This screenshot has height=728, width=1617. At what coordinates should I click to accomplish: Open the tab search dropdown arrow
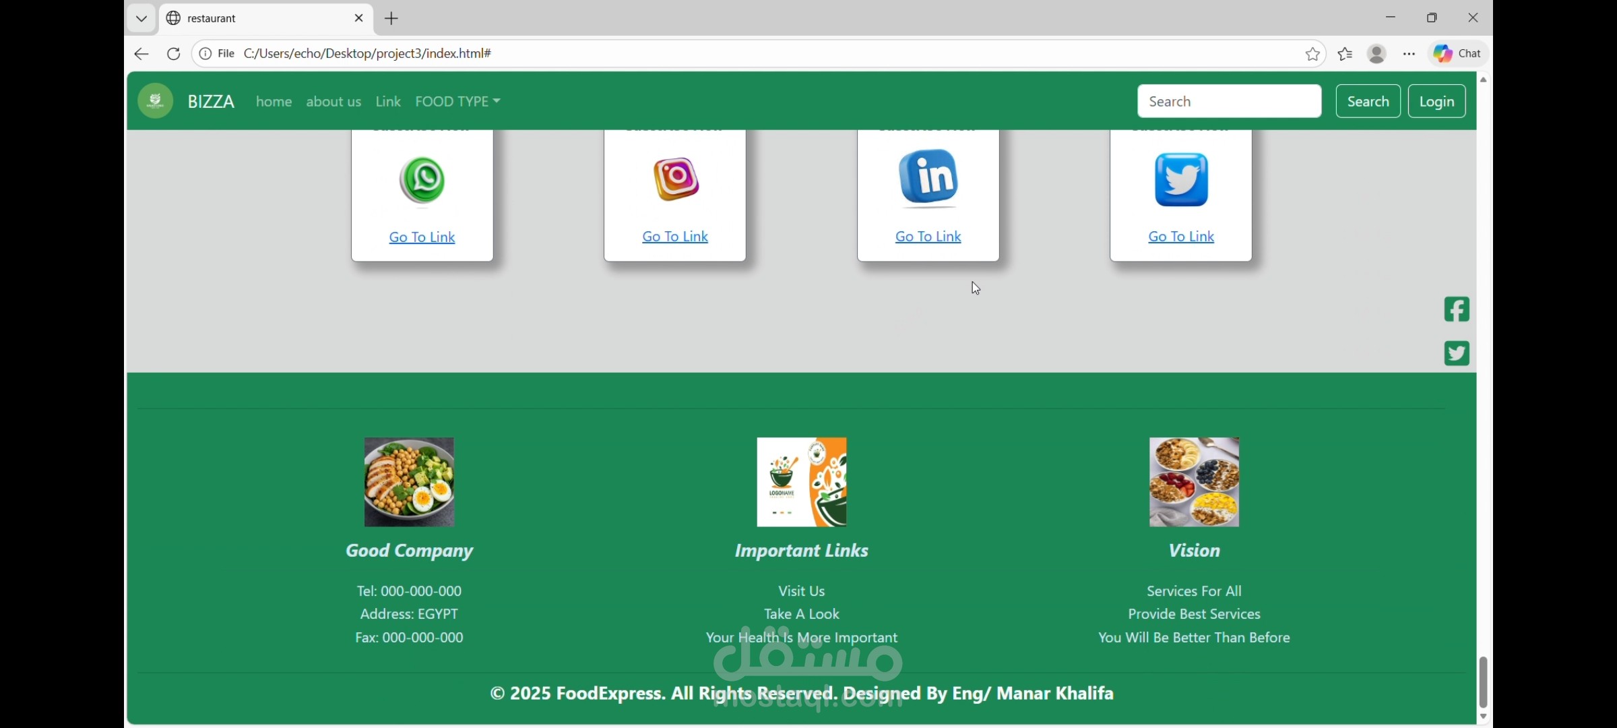point(141,18)
